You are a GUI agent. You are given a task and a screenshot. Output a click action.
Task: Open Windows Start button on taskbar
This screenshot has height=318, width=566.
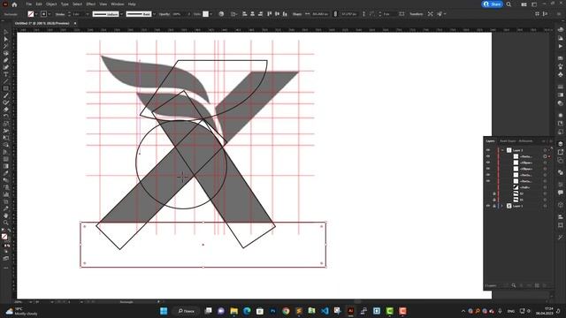(164, 311)
